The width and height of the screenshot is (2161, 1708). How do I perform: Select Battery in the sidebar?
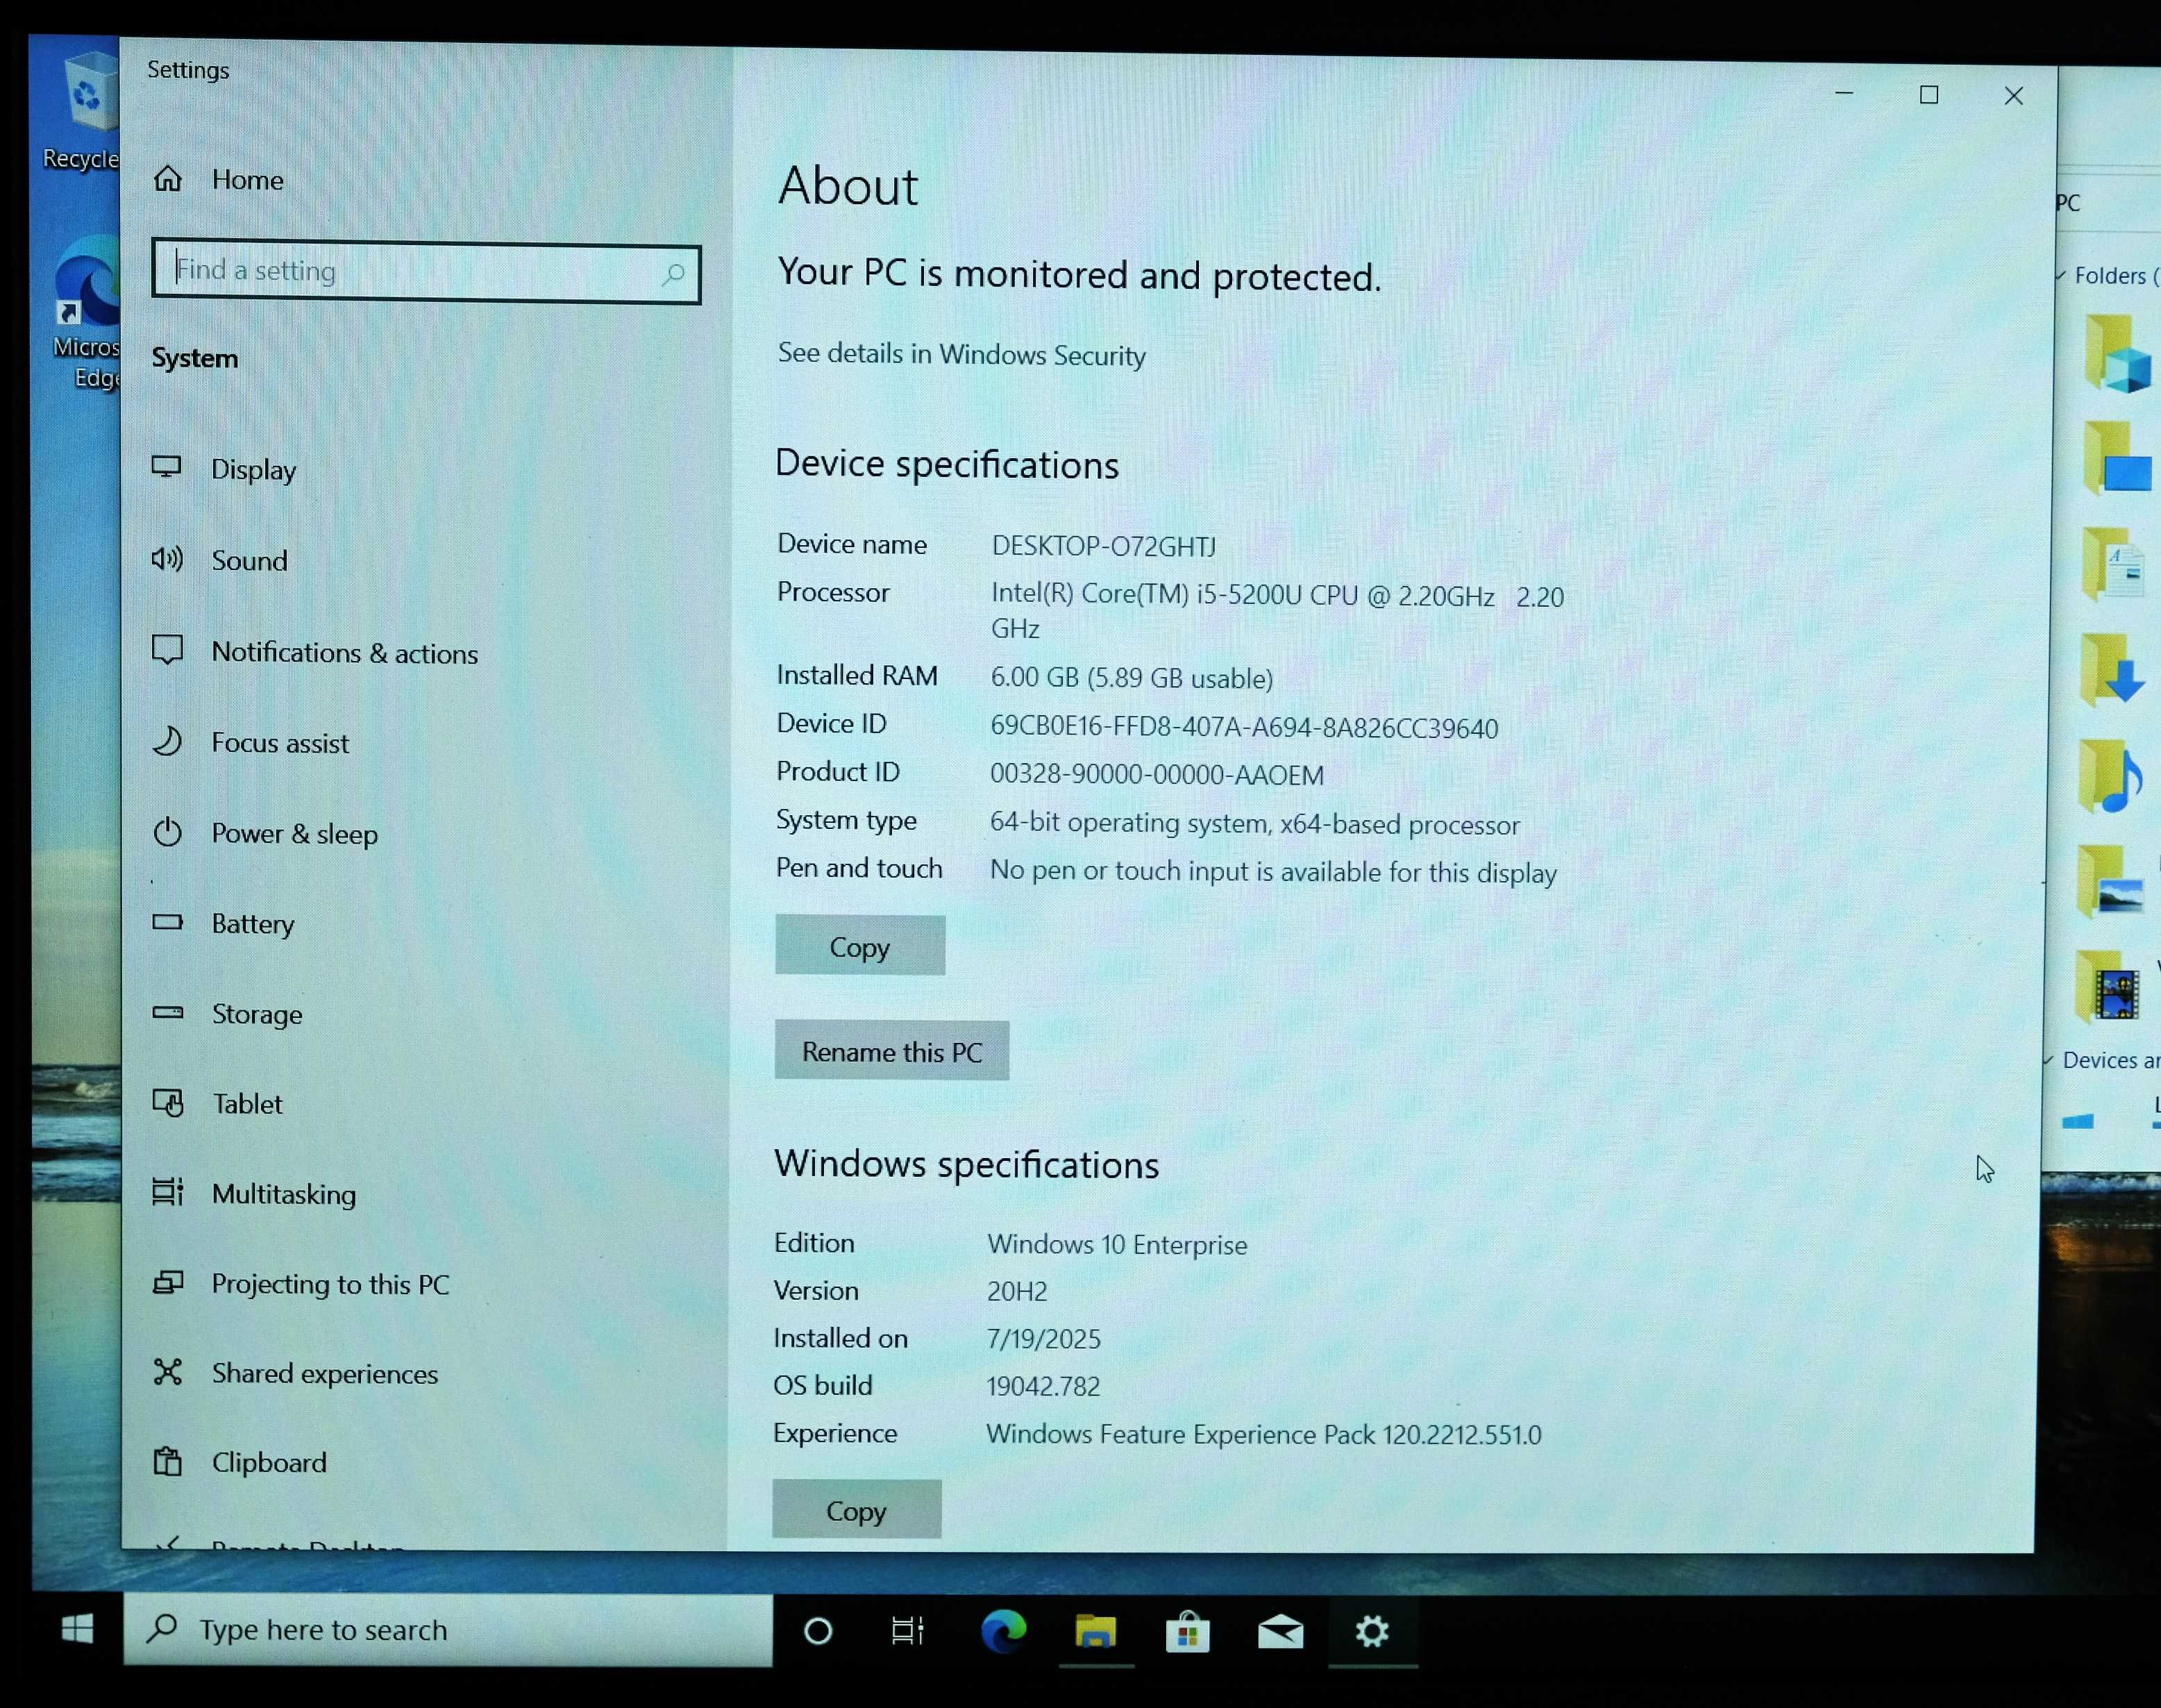click(x=253, y=924)
